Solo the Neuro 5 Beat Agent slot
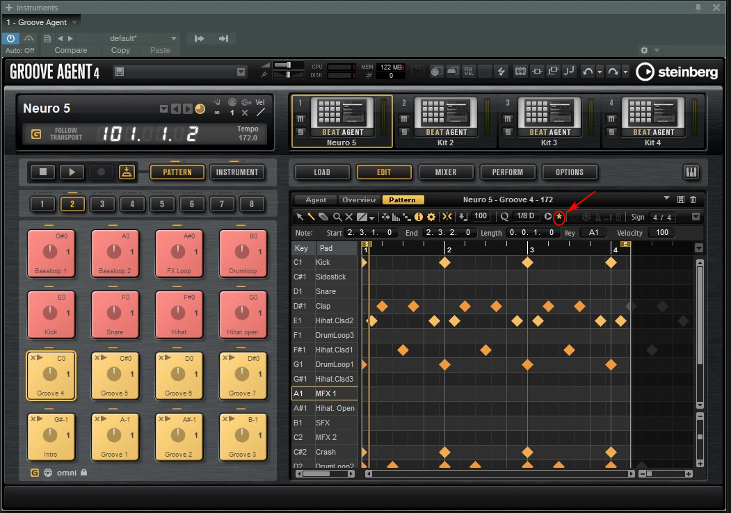 pyautogui.click(x=300, y=132)
